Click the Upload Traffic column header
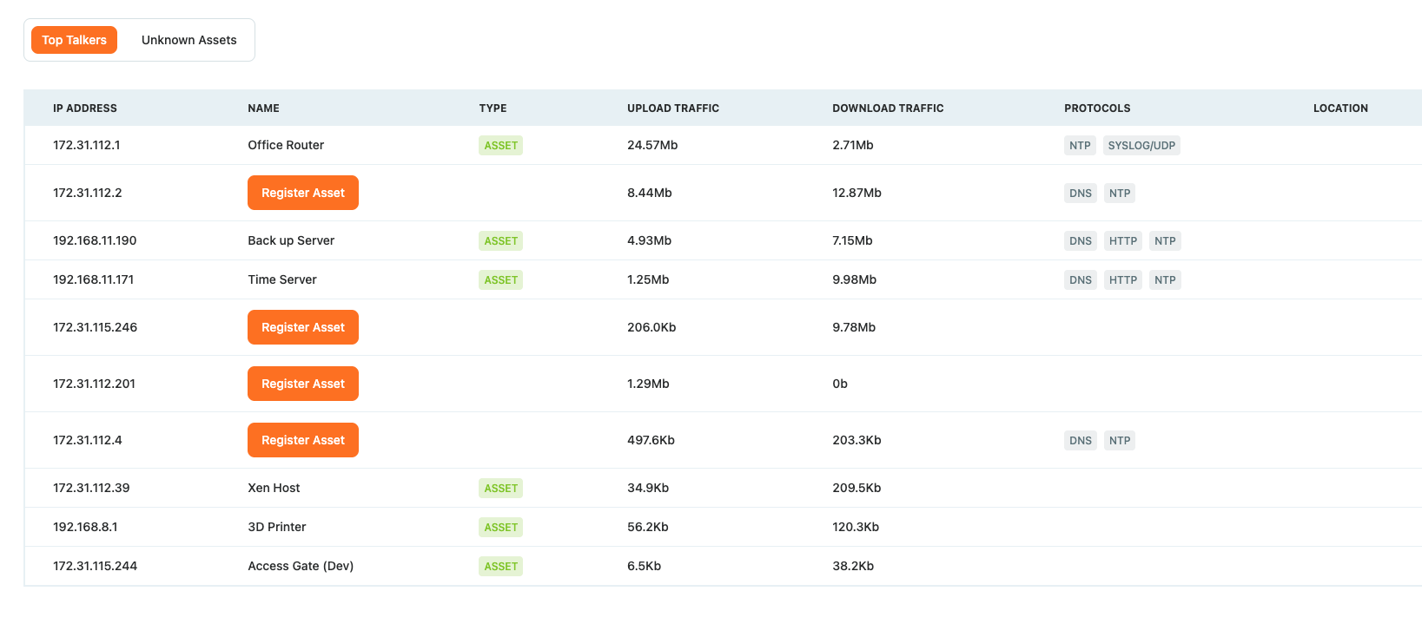The width and height of the screenshot is (1422, 624). click(x=672, y=108)
